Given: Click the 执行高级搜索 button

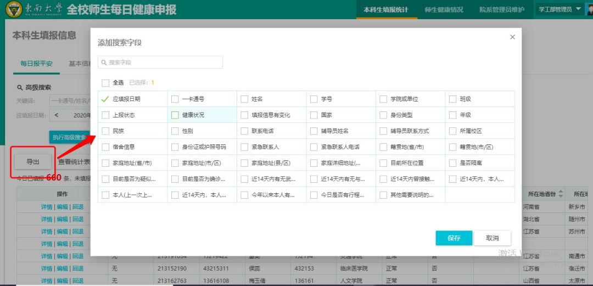Looking at the screenshot, I should (69, 137).
